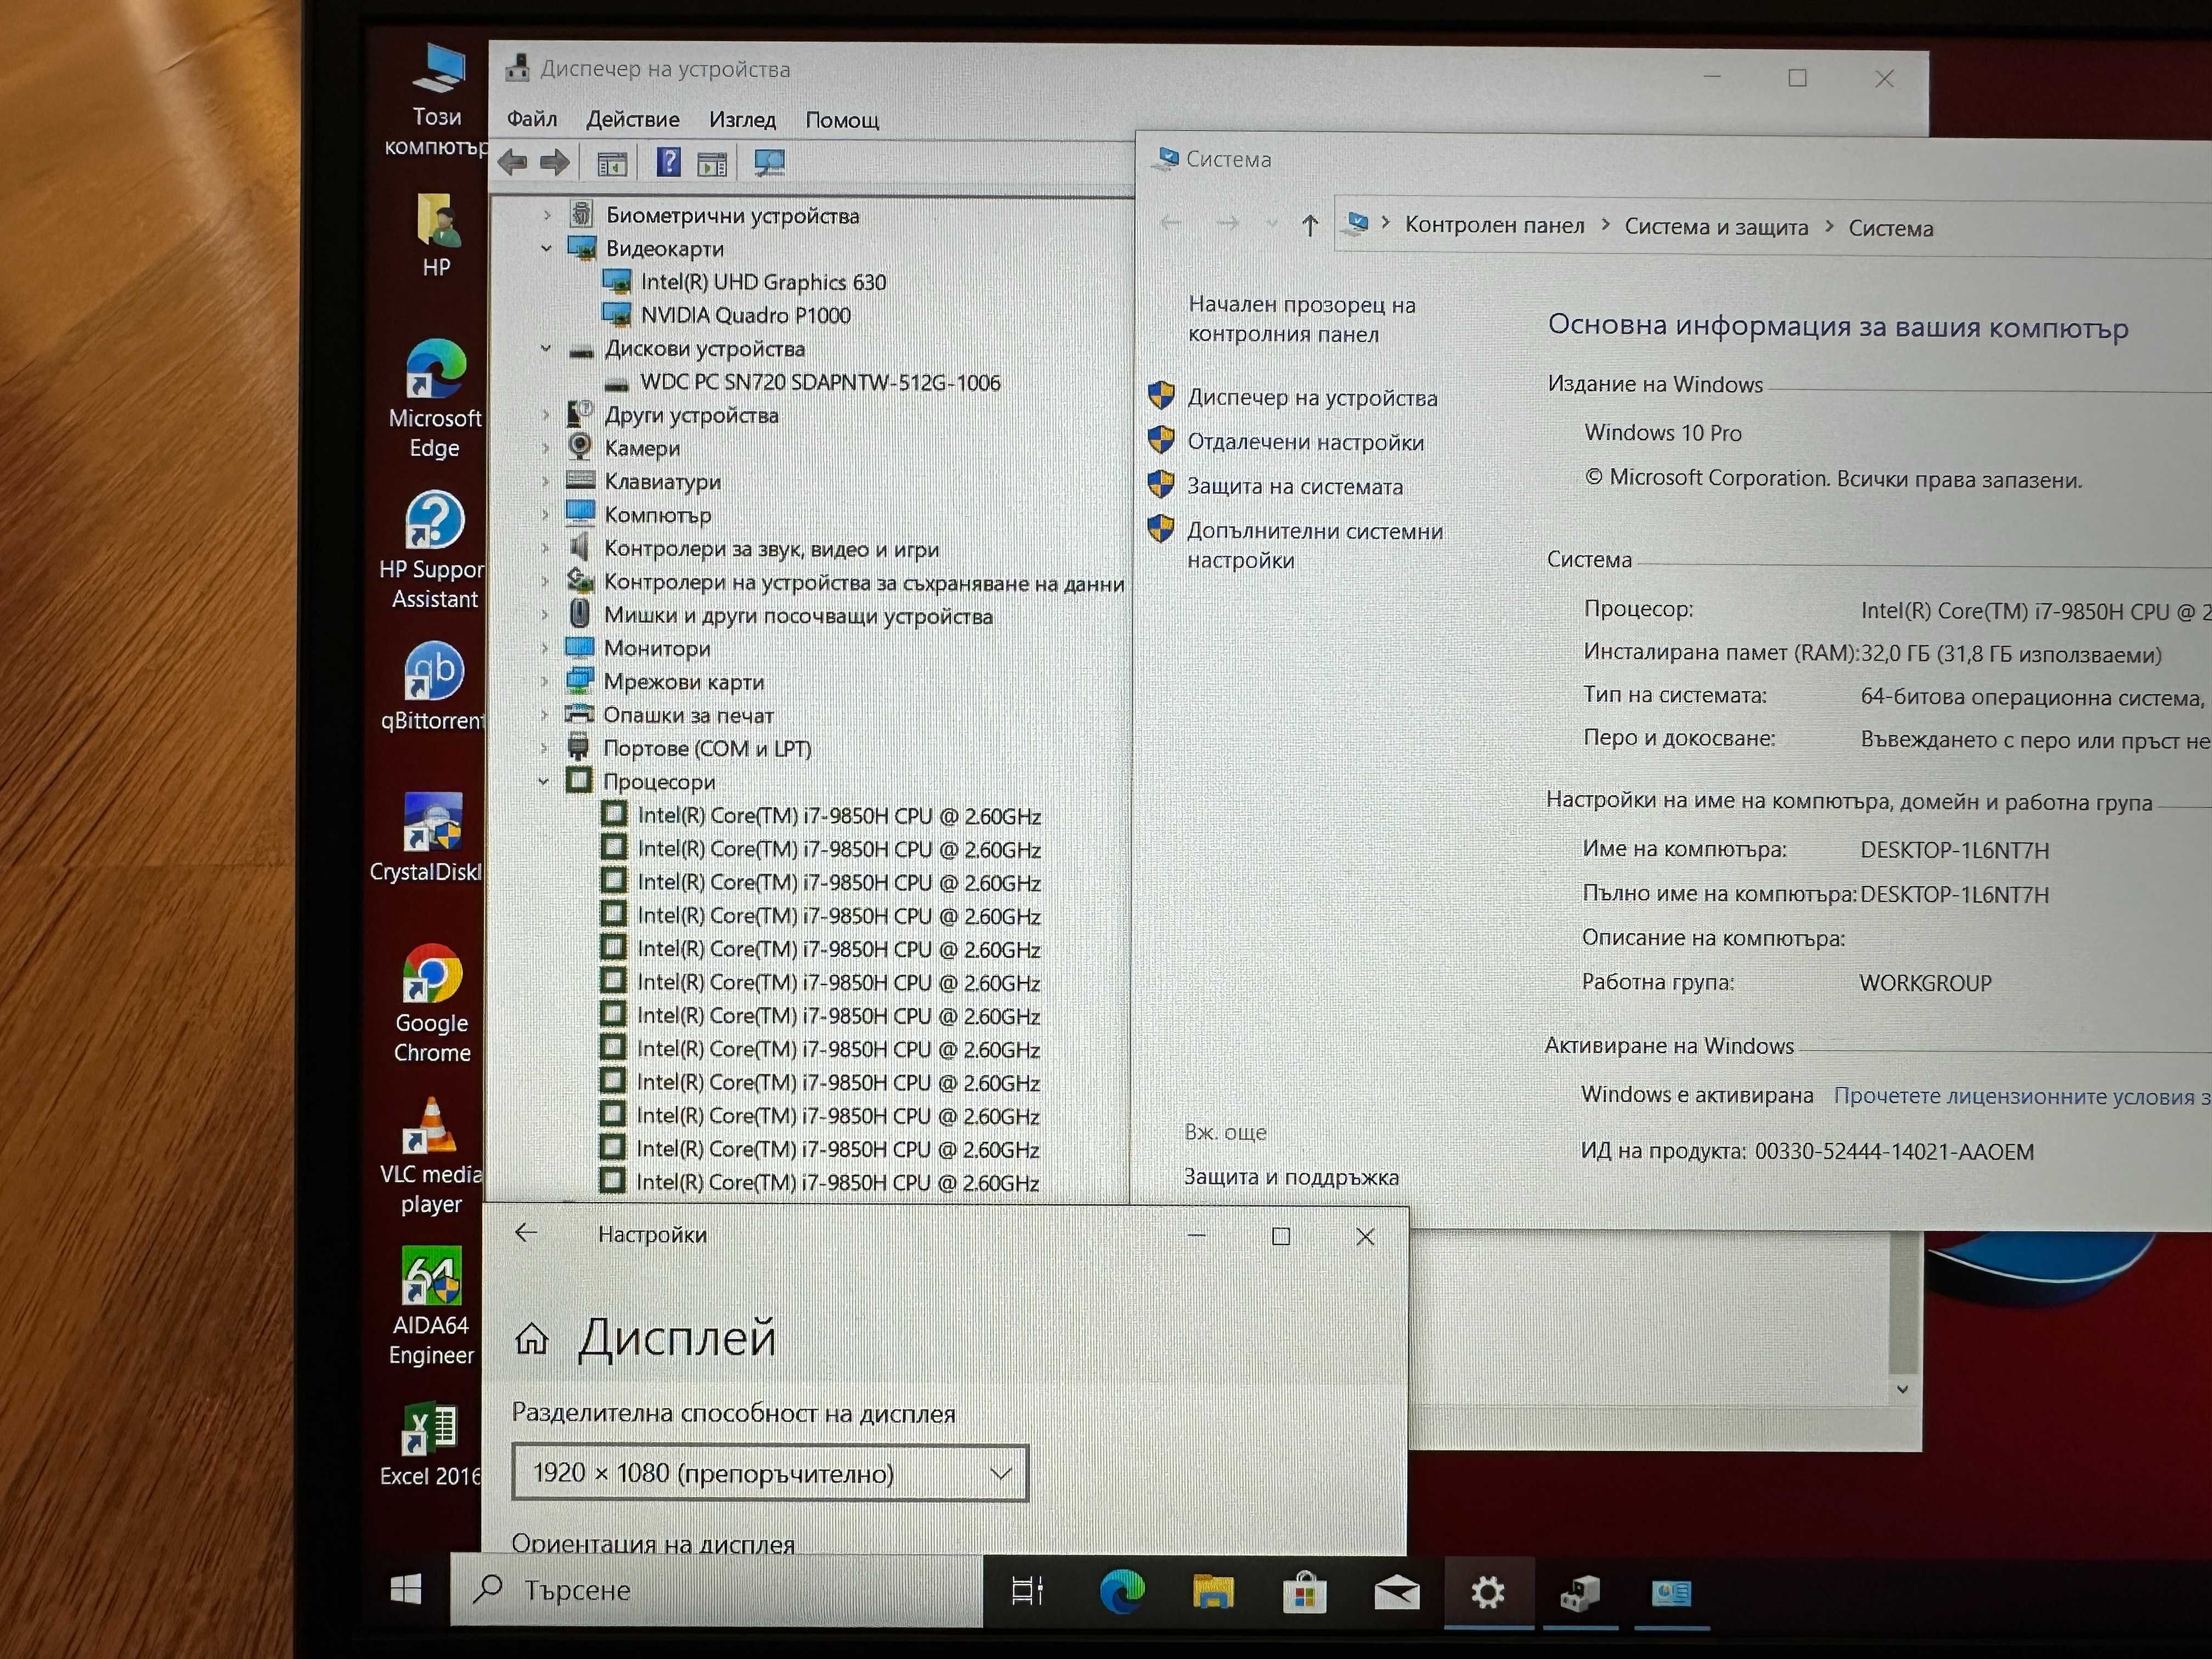Open Microsoft Store from the taskbar
Screen dimensions: 2212x1659
pos(1305,1592)
